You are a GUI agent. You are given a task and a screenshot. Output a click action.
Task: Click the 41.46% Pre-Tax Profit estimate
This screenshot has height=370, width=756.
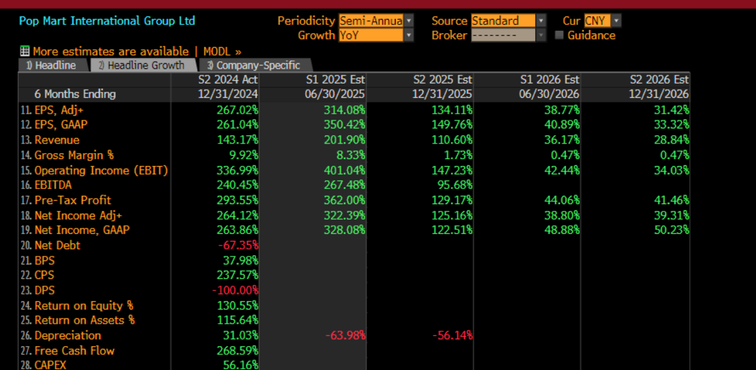[670, 200]
